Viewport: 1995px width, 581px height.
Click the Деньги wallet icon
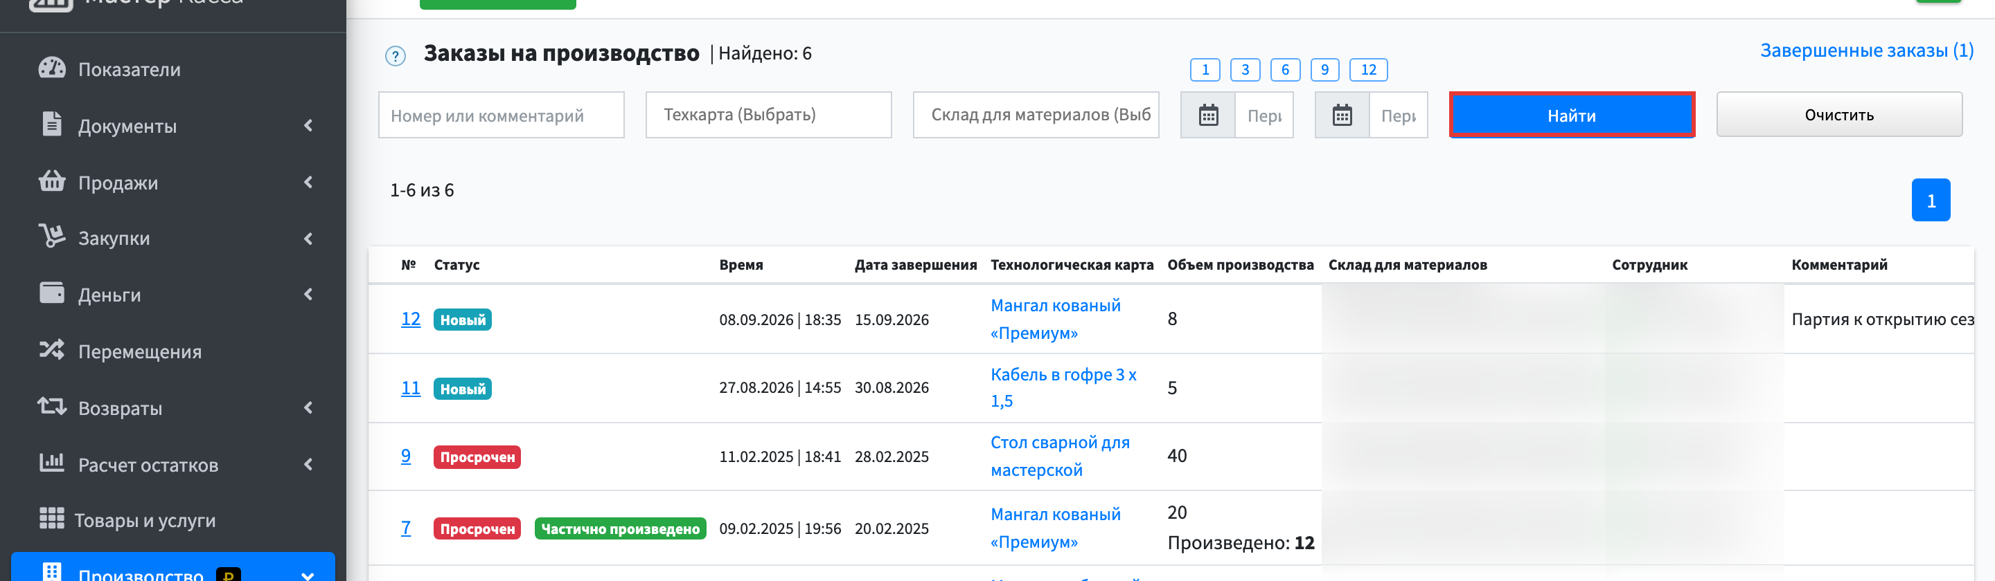point(52,293)
